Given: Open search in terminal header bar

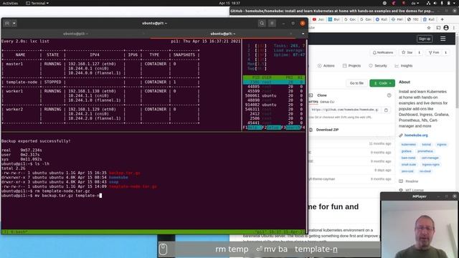Looking at the screenshot, I should [262, 23].
